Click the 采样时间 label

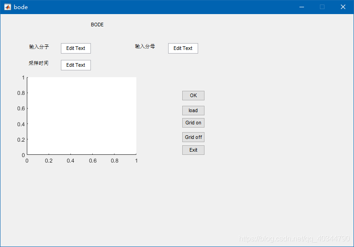[39, 63]
